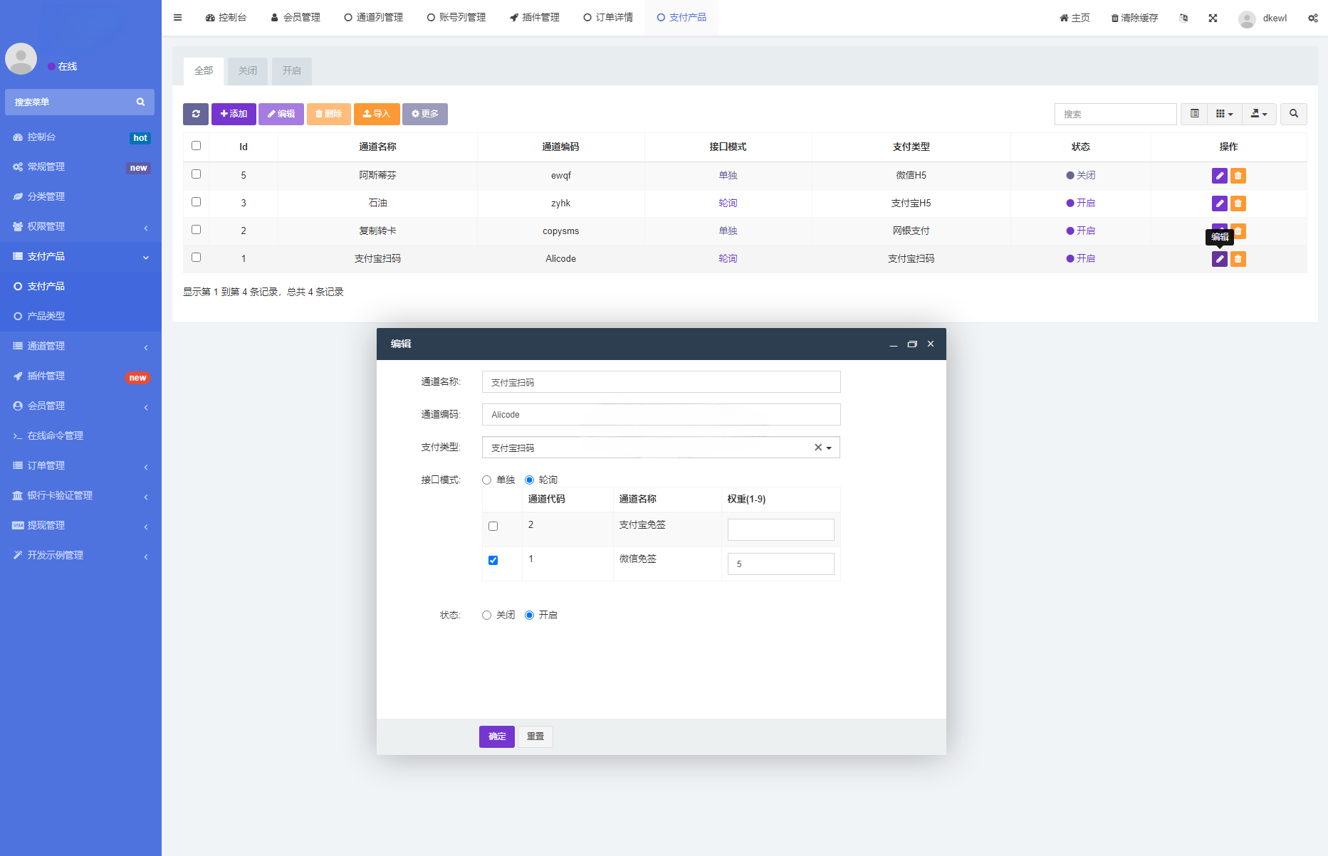Screen dimensions: 1328x856
Task: Check the checkbox for 支付宝免签 channel
Action: [x=492, y=526]
